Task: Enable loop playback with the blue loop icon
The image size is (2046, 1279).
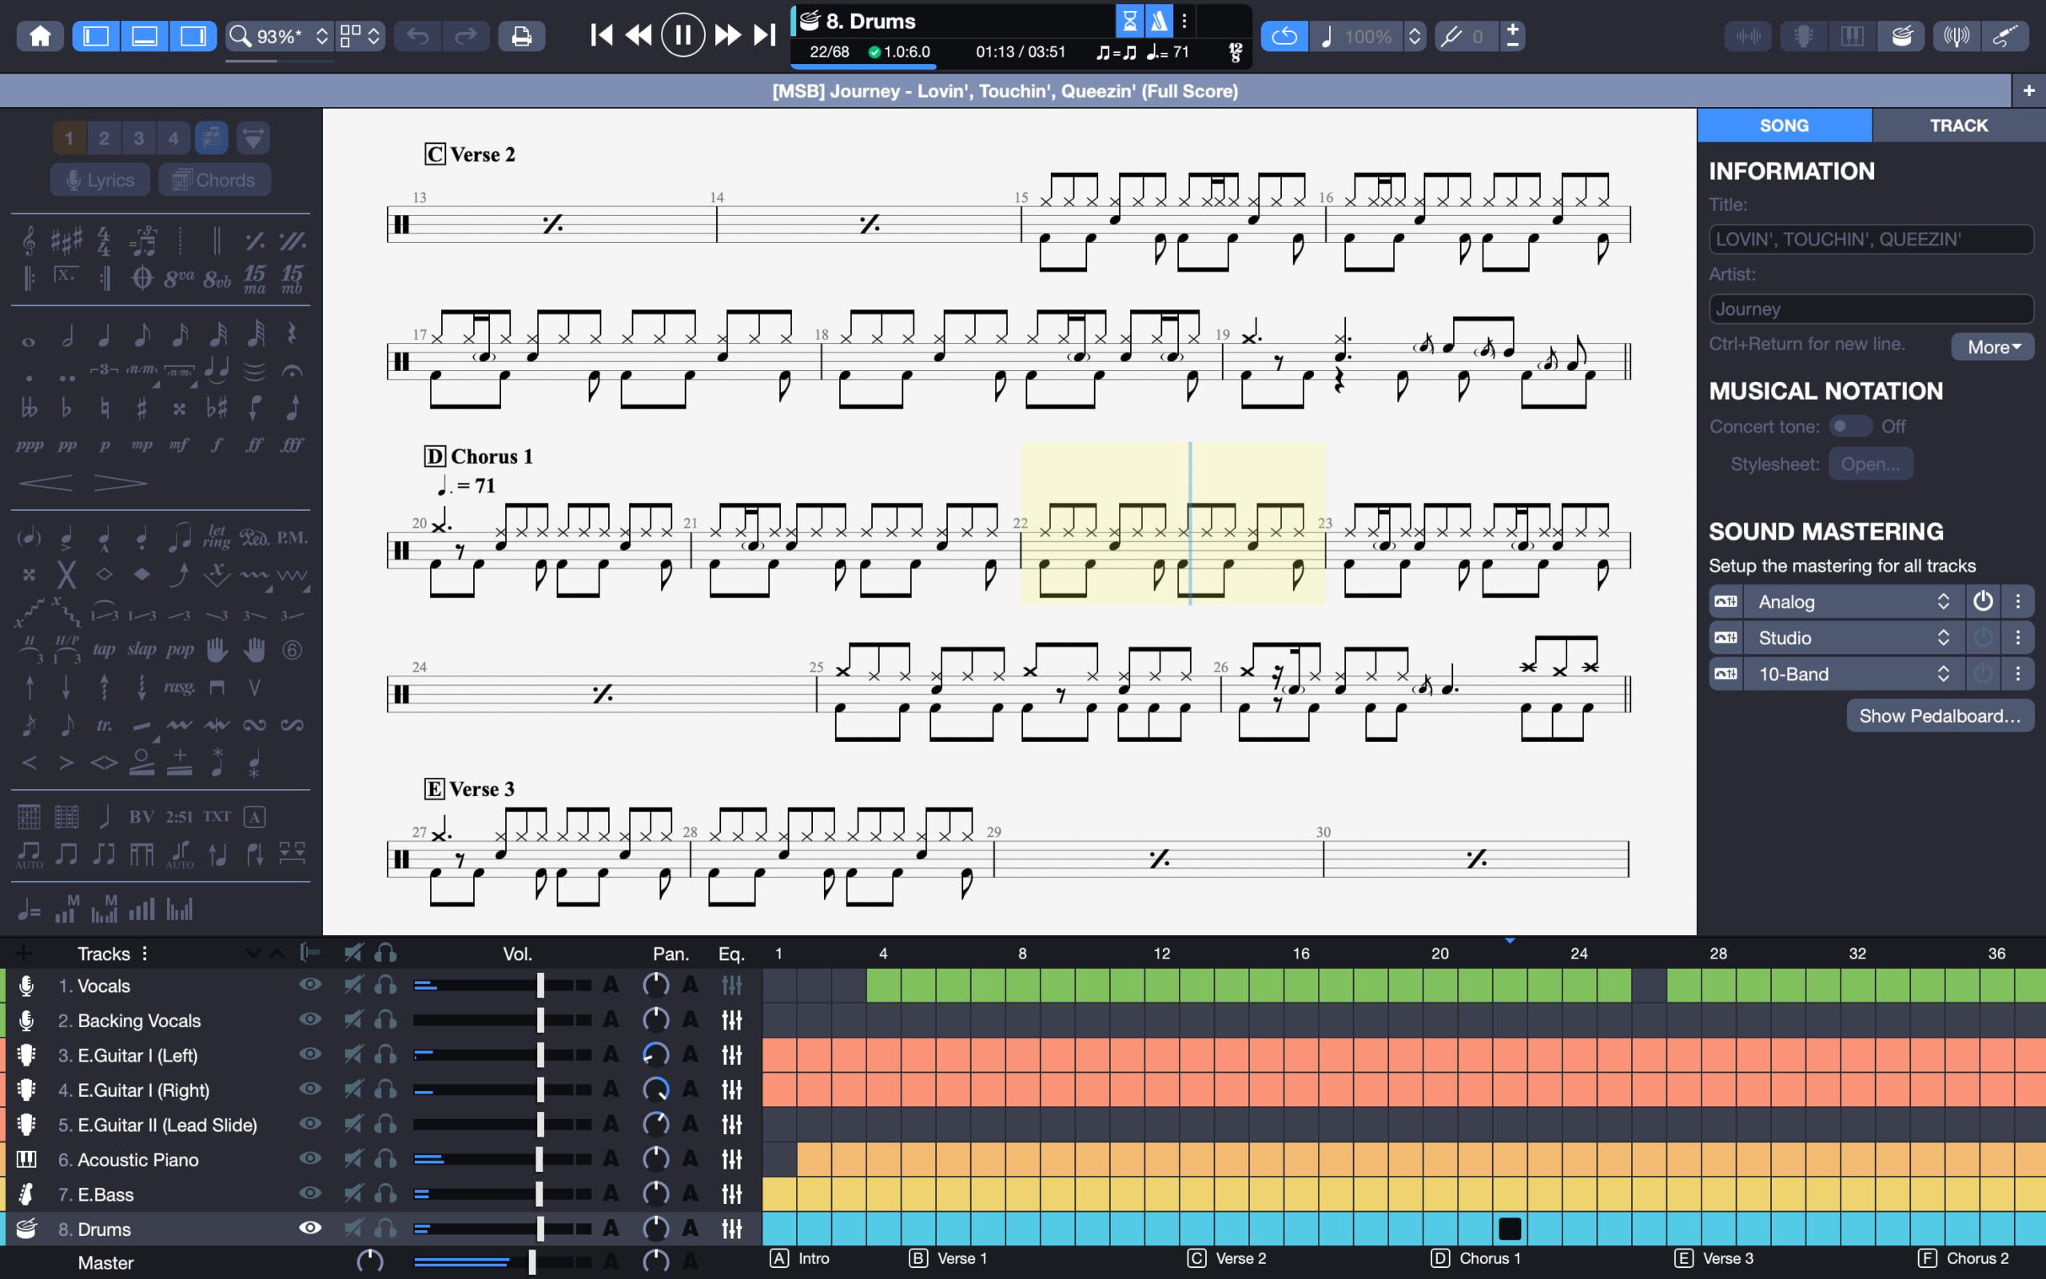Action: coord(1284,37)
